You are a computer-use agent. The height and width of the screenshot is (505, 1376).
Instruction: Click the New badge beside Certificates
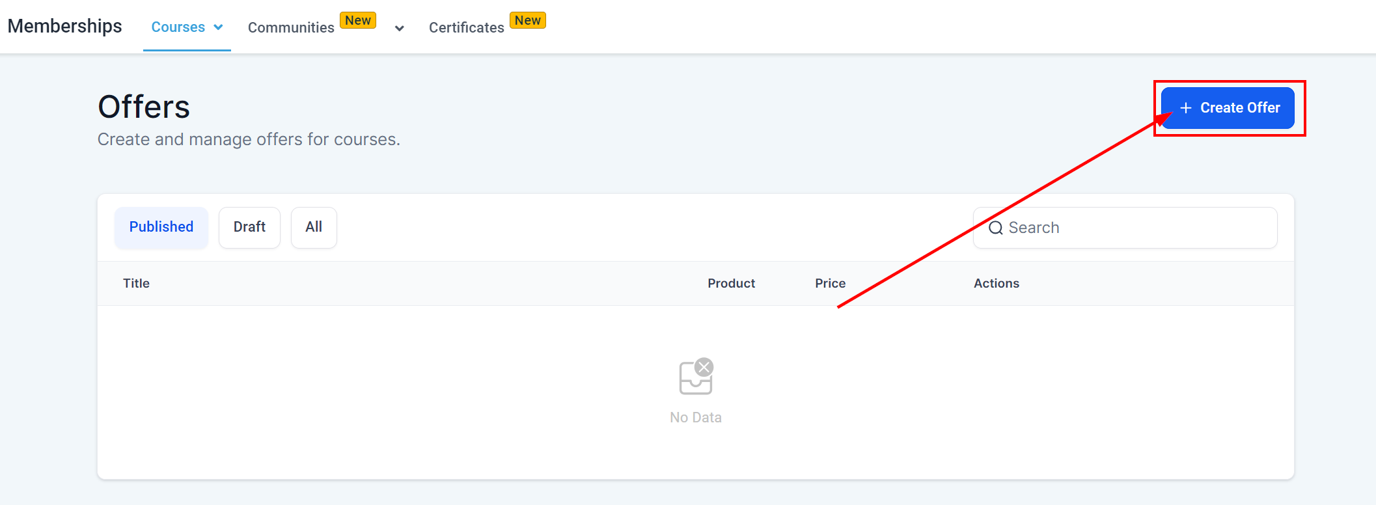click(x=528, y=20)
